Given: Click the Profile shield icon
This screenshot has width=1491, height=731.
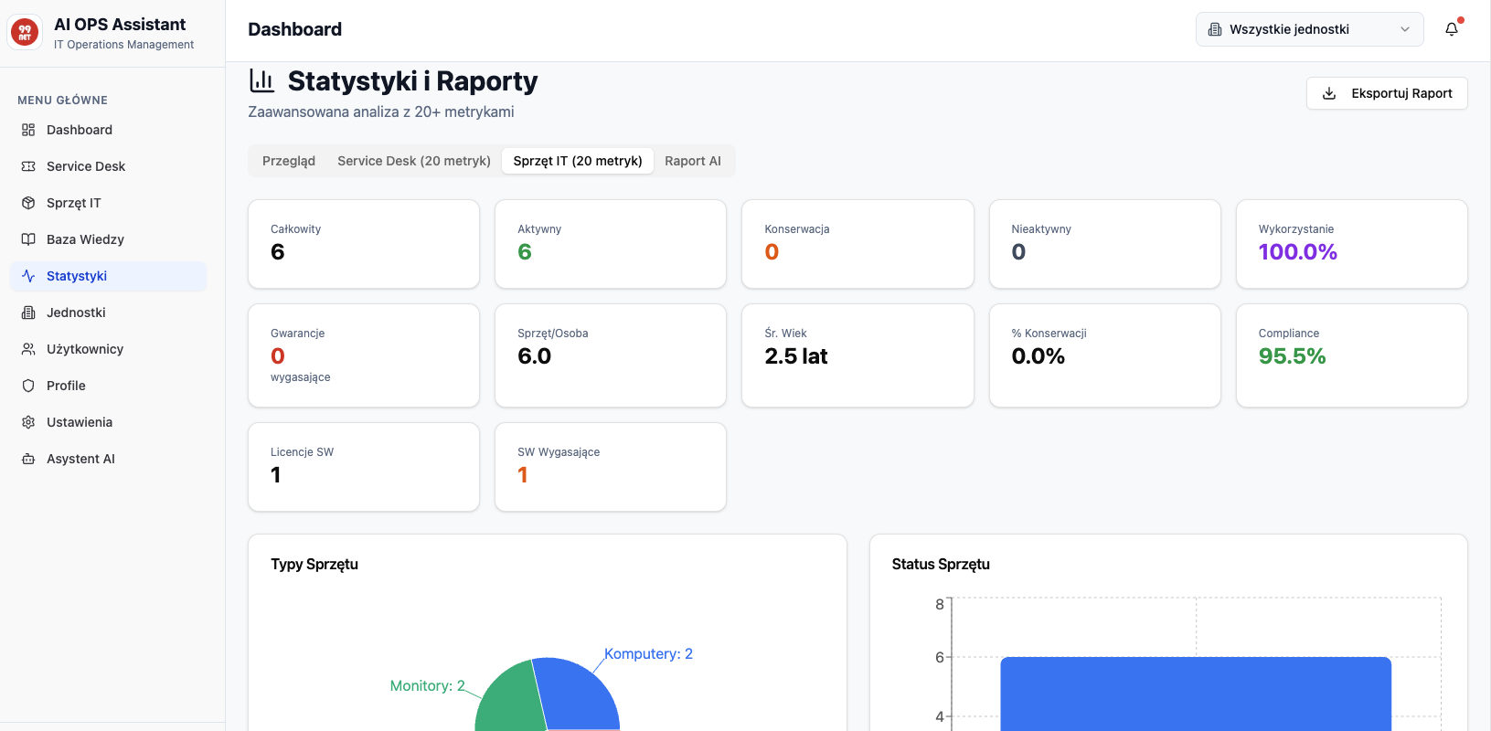Looking at the screenshot, I should 28,386.
